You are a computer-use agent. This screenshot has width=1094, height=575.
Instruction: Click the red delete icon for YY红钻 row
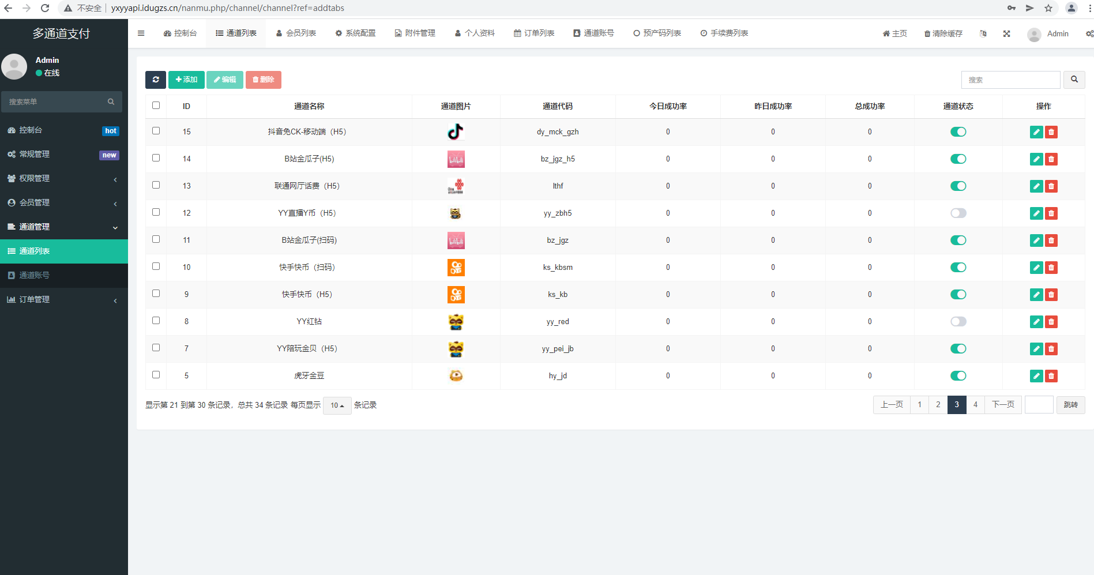click(x=1051, y=322)
